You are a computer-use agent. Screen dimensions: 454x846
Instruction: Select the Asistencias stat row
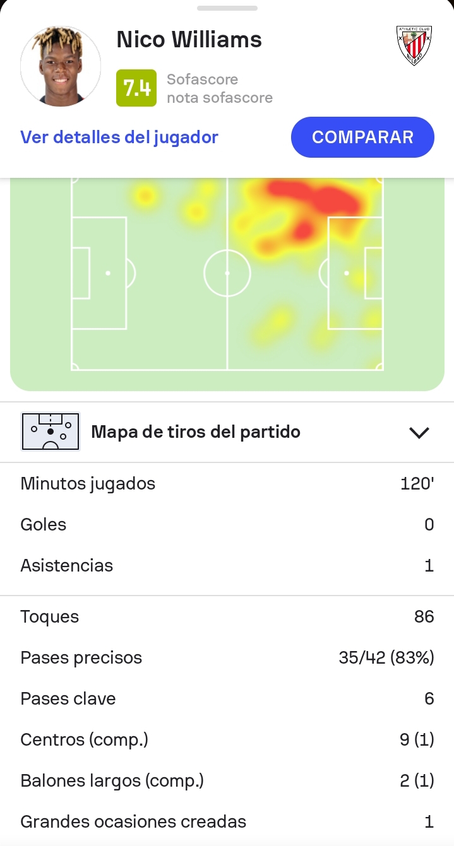[227, 565]
